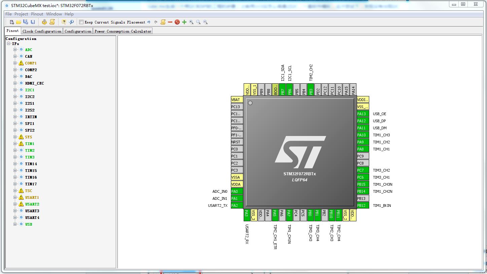Click the Save Project floppy icon

[33, 22]
